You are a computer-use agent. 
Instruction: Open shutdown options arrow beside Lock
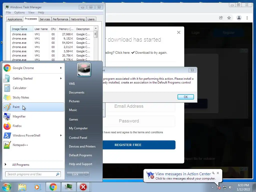86,174
